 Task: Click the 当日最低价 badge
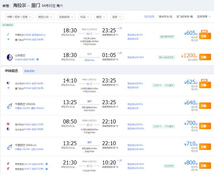[x=8, y=25]
